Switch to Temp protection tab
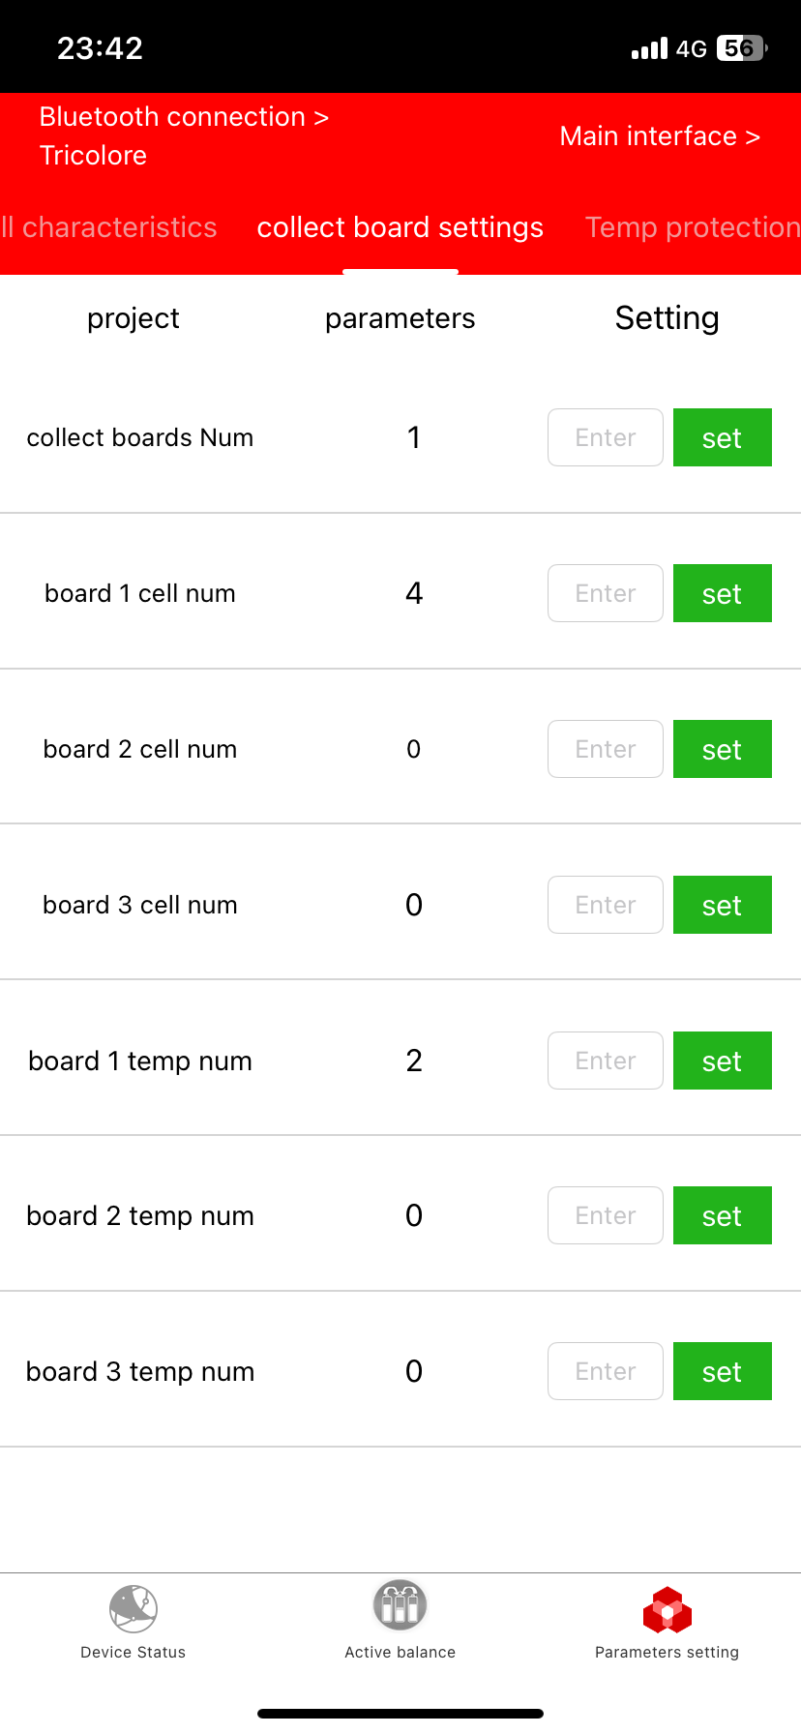 point(692,227)
